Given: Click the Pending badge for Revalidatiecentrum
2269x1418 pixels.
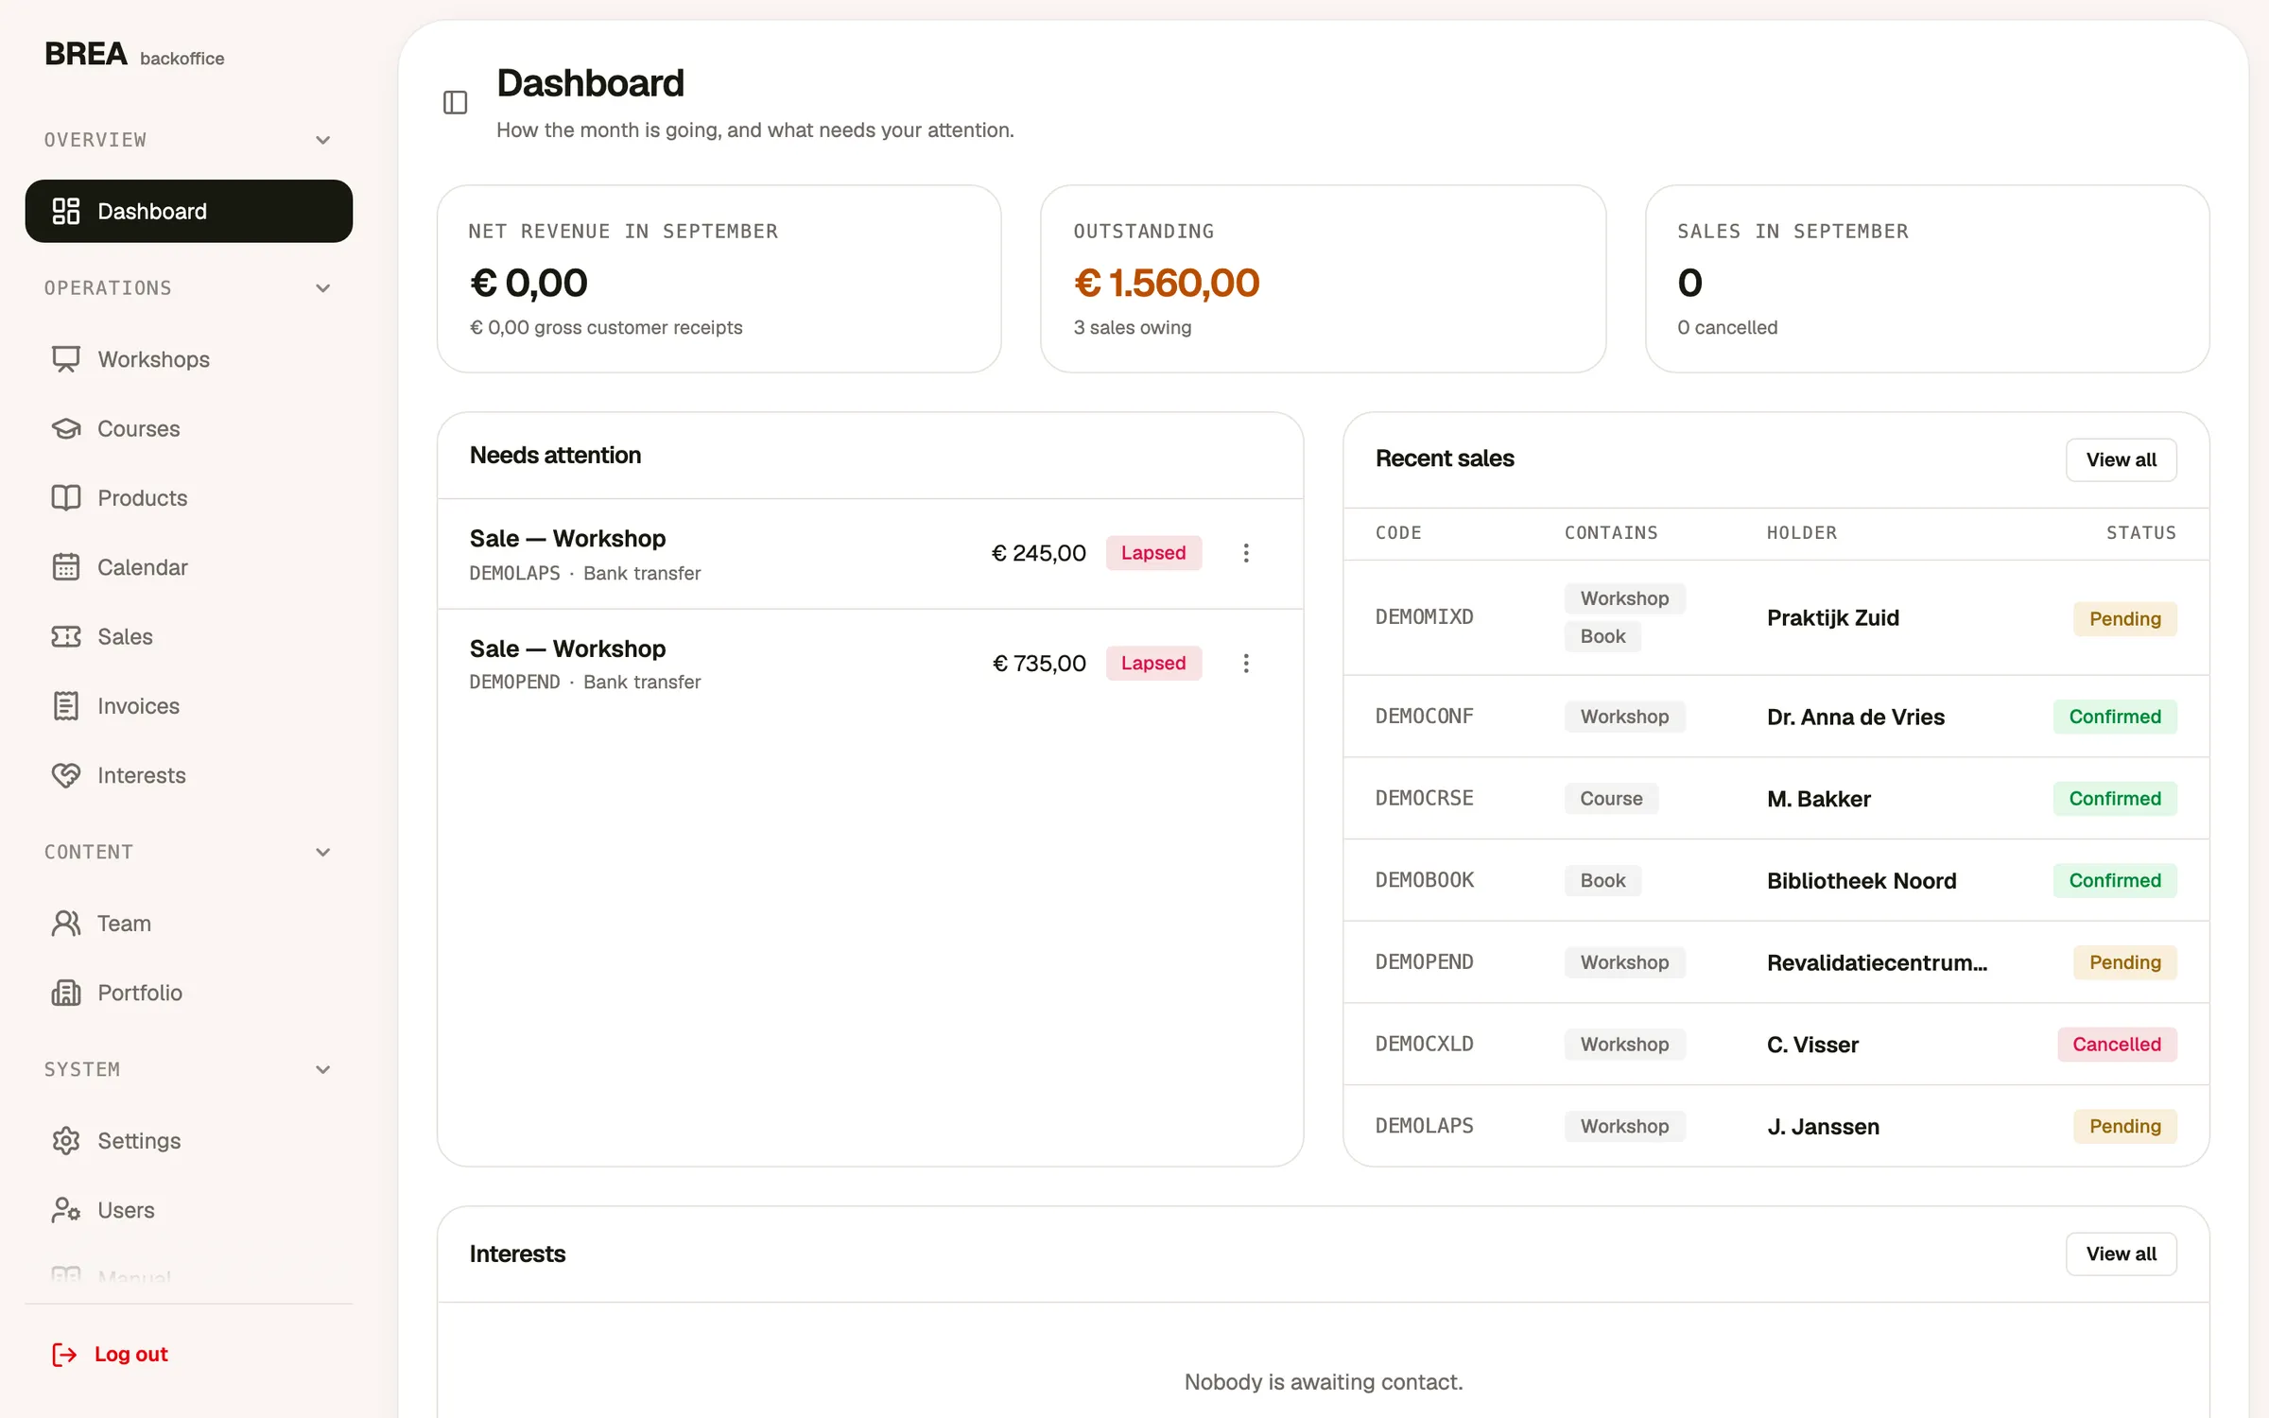Looking at the screenshot, I should pyautogui.click(x=2124, y=962).
